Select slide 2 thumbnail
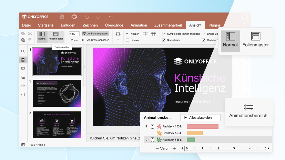 (57, 93)
